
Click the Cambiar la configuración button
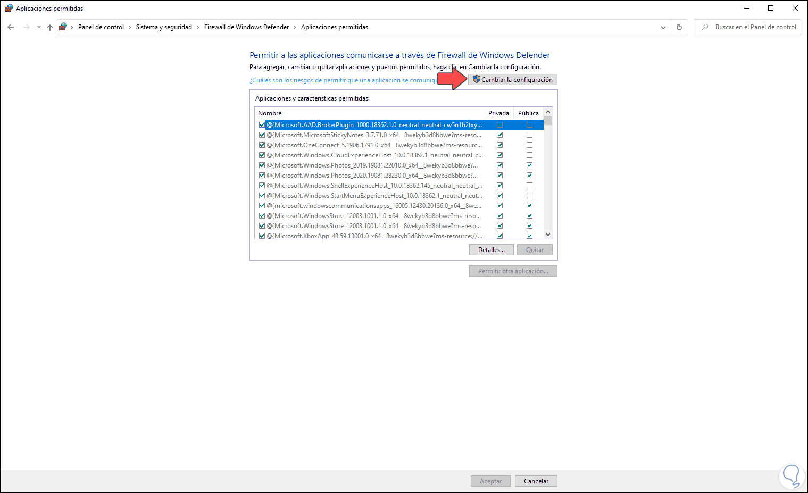tap(513, 80)
